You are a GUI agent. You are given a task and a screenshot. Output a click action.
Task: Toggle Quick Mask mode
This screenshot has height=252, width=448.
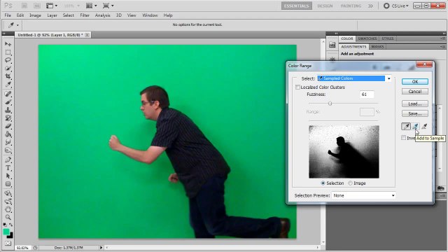(x=8, y=244)
